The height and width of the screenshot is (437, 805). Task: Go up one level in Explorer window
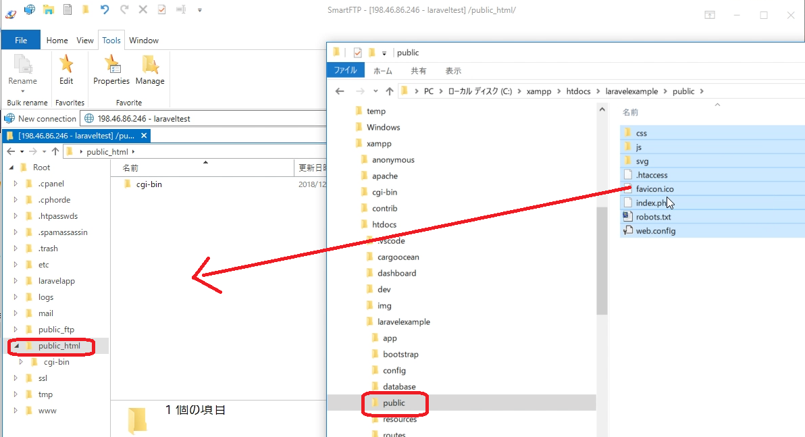pos(389,91)
